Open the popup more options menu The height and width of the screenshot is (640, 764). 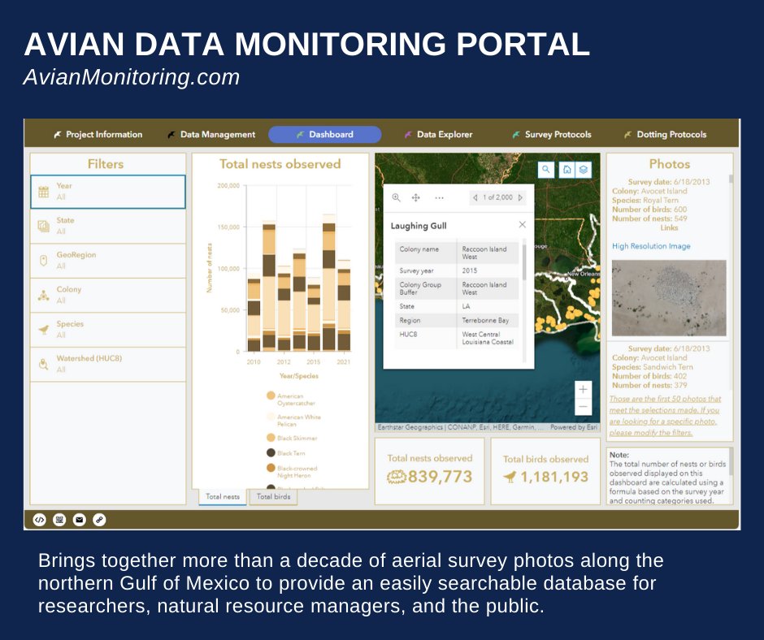pos(439,197)
